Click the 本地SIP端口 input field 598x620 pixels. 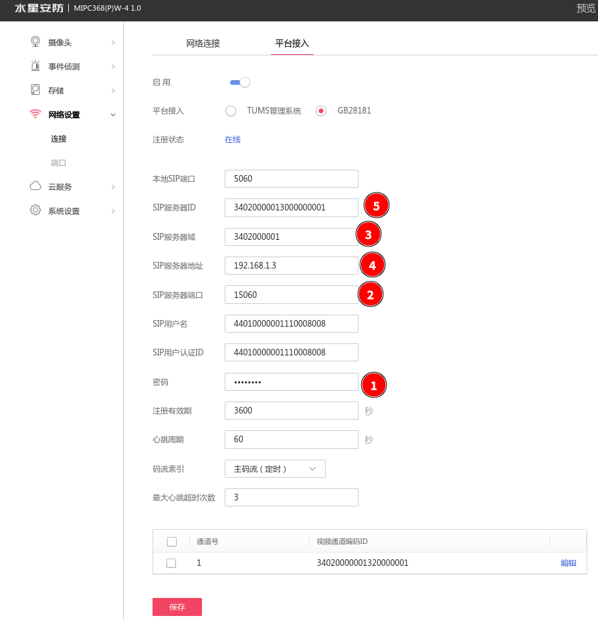pyautogui.click(x=291, y=178)
